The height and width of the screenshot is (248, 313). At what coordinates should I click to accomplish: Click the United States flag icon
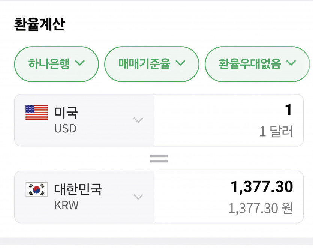pyautogui.click(x=36, y=113)
